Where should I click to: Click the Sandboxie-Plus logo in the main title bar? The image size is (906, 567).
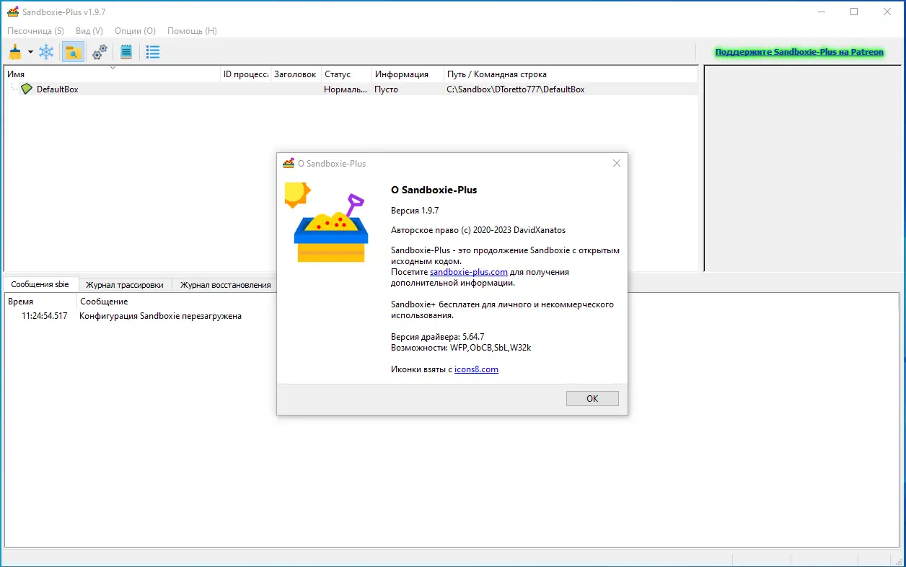coord(13,12)
